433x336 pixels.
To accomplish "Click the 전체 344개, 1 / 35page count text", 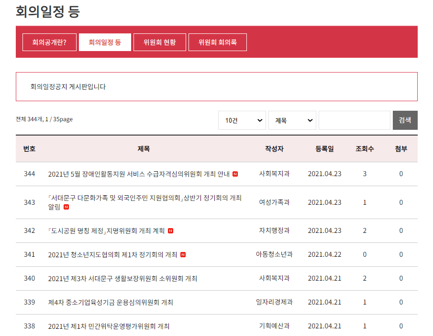I will click(x=44, y=119).
